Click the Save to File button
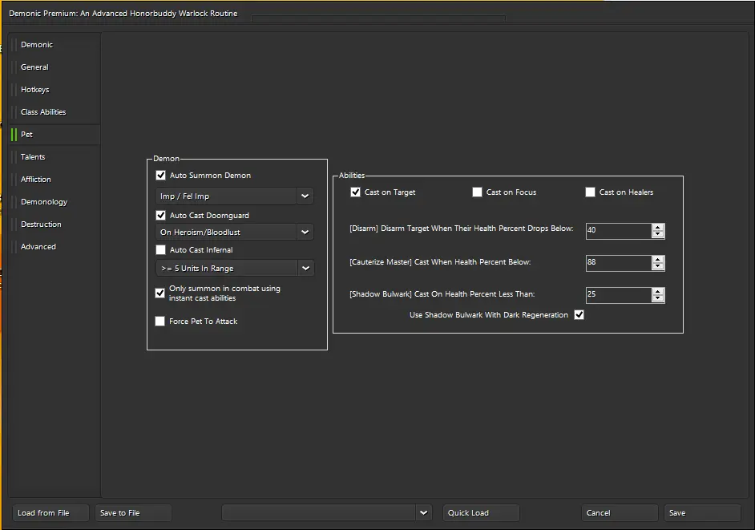 [133, 512]
